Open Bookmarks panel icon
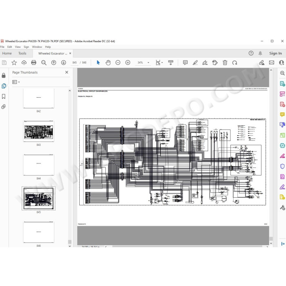Image resolution: width=286 pixels, height=286 pixels. 4,96
